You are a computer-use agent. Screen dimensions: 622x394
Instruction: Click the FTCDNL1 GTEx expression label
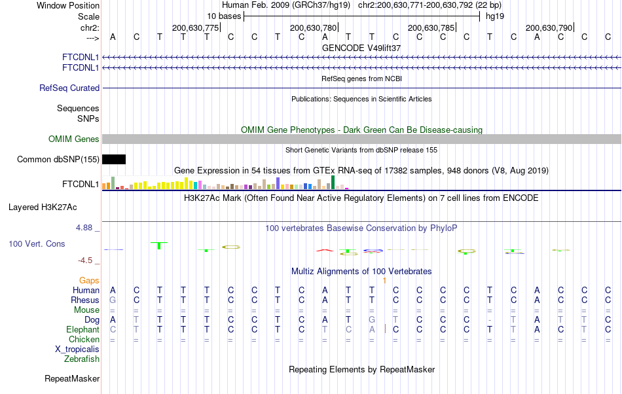pos(81,185)
